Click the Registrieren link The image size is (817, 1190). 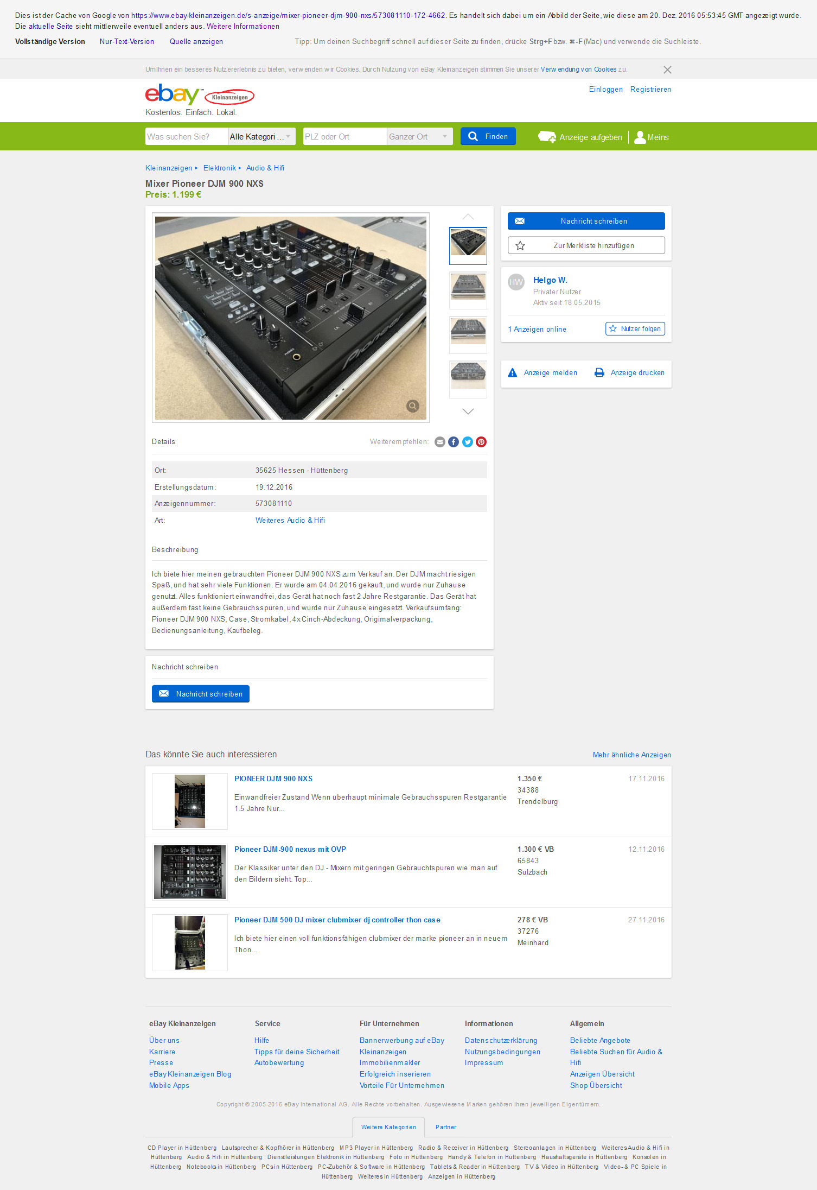click(650, 89)
